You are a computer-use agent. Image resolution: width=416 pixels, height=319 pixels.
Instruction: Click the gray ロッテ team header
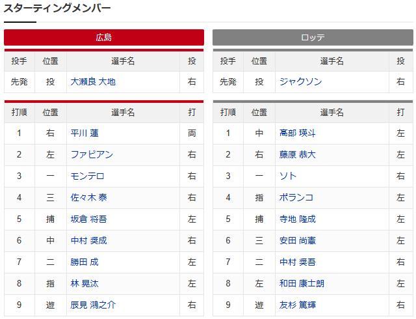tap(313, 38)
